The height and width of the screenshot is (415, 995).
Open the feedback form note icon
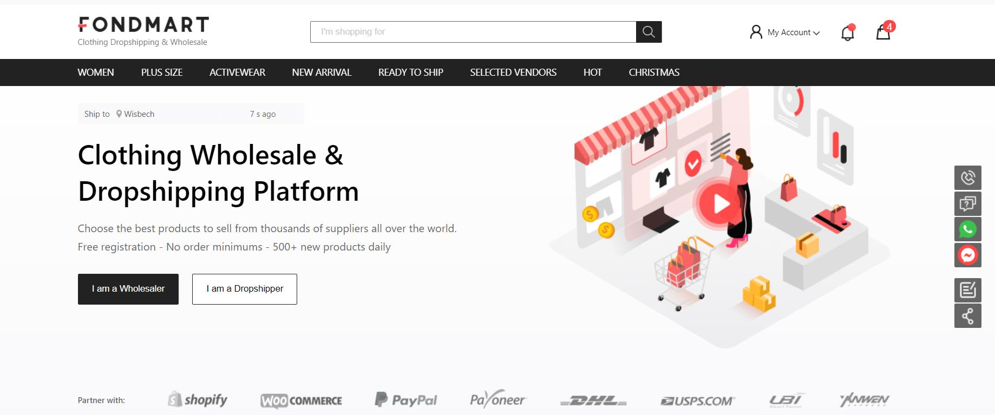coord(967,290)
